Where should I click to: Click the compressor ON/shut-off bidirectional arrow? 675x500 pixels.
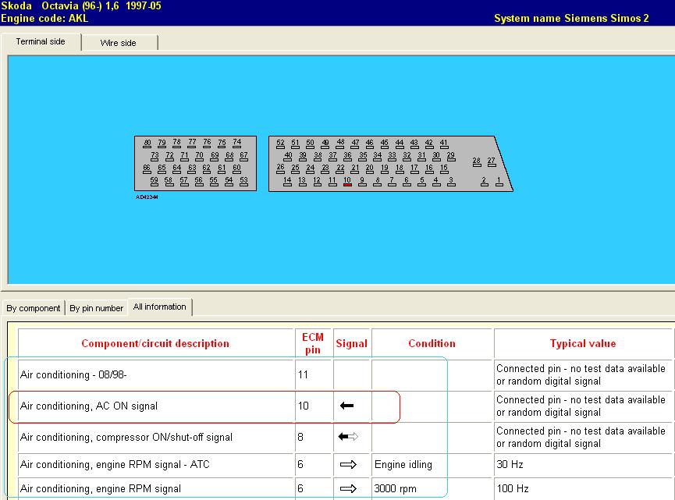tap(347, 437)
